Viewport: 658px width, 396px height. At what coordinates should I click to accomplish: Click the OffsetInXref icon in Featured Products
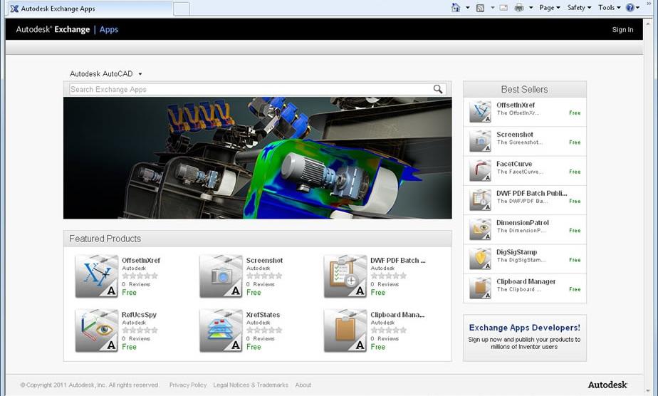coord(97,276)
